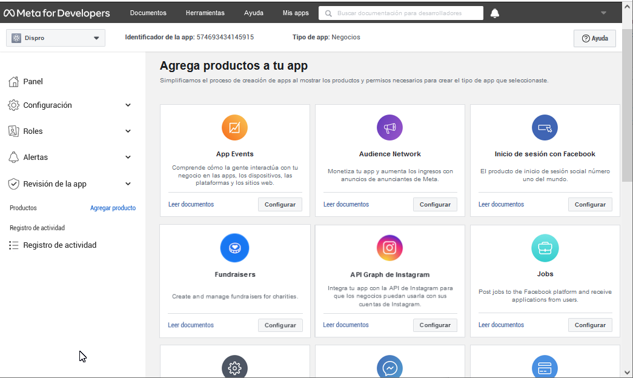Click the Agregar producto link
Image resolution: width=633 pixels, height=378 pixels.
[x=113, y=208]
